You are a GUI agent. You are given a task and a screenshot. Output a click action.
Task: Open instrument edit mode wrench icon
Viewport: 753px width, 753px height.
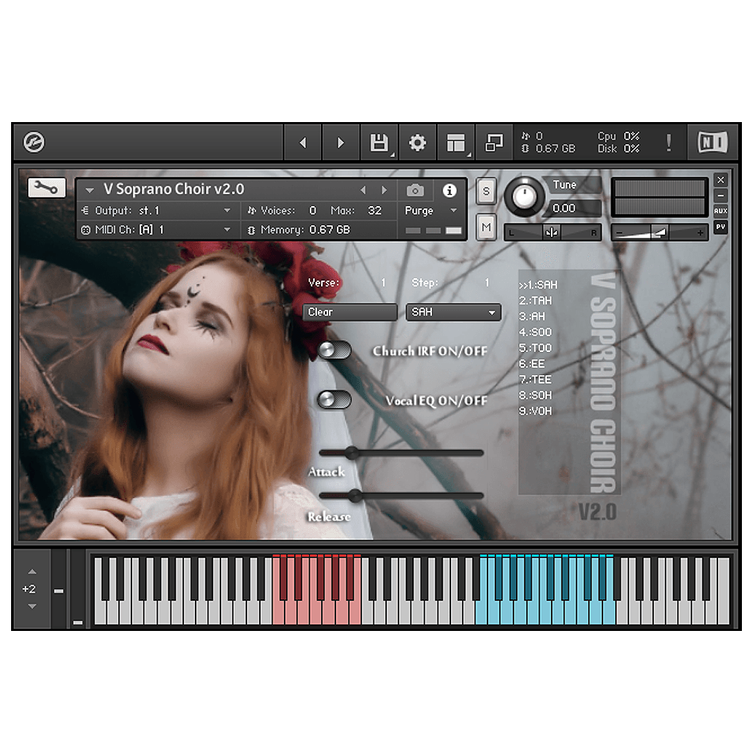click(47, 188)
